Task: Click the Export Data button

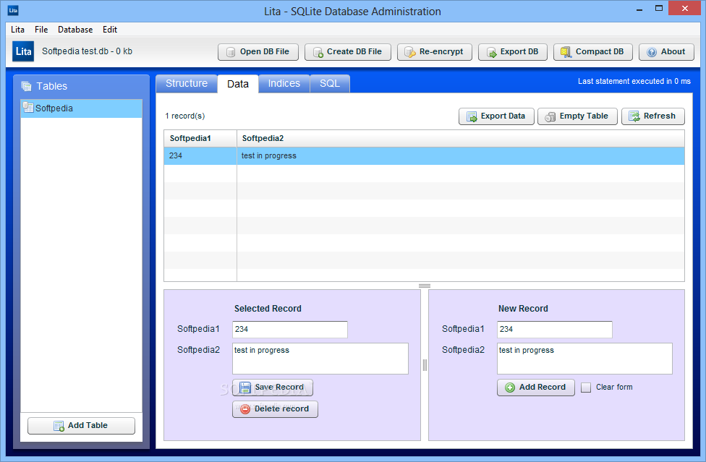Action: click(x=496, y=116)
